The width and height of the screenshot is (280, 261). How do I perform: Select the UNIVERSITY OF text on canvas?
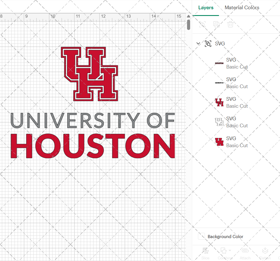[x=92, y=120]
